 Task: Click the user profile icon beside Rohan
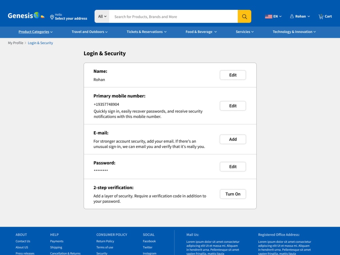tap(292, 16)
